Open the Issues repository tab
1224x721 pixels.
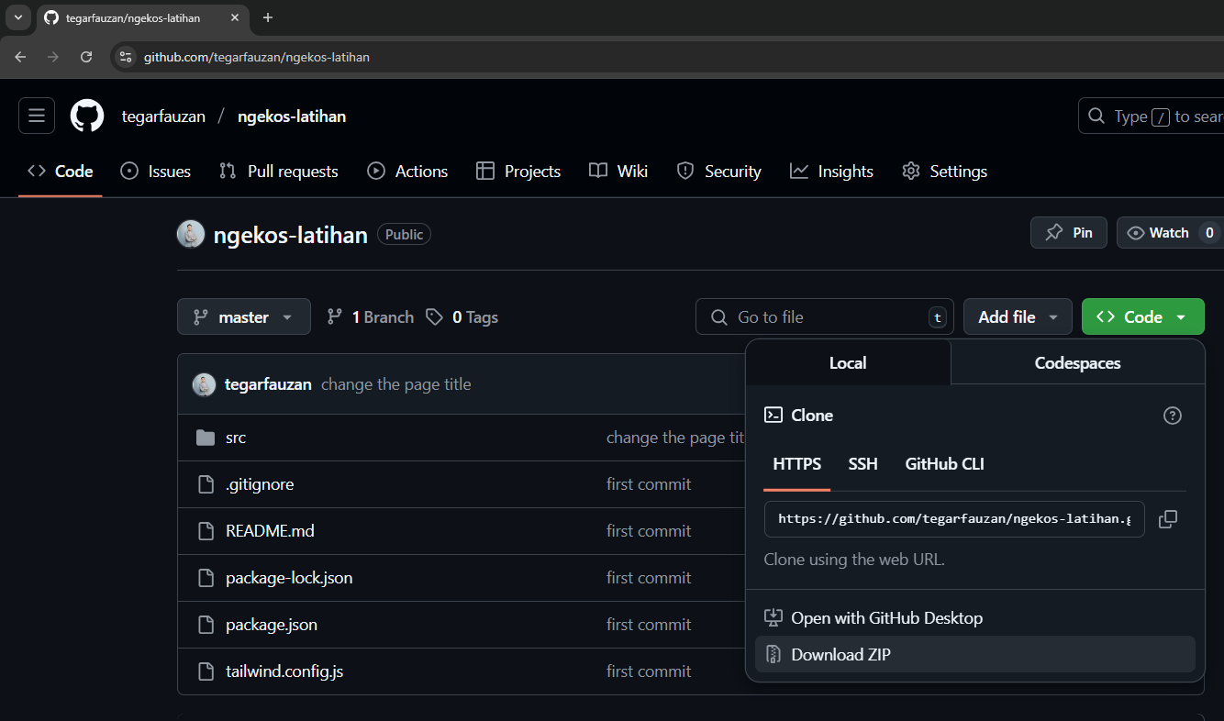156,172
